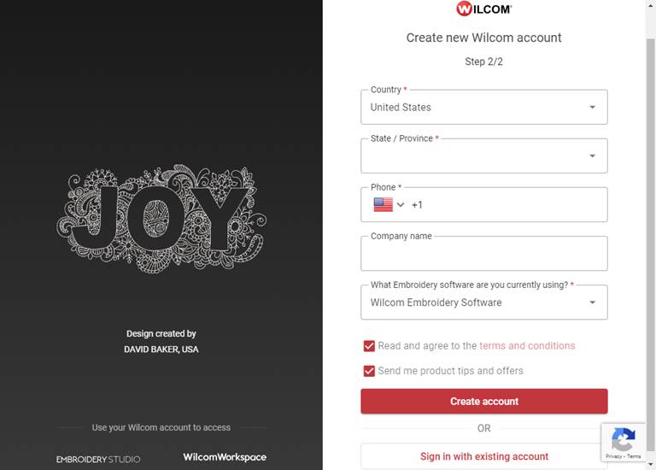Viewport: 656px width, 470px height.
Task: Click the US flag icon in Phone field
Action: click(x=383, y=205)
